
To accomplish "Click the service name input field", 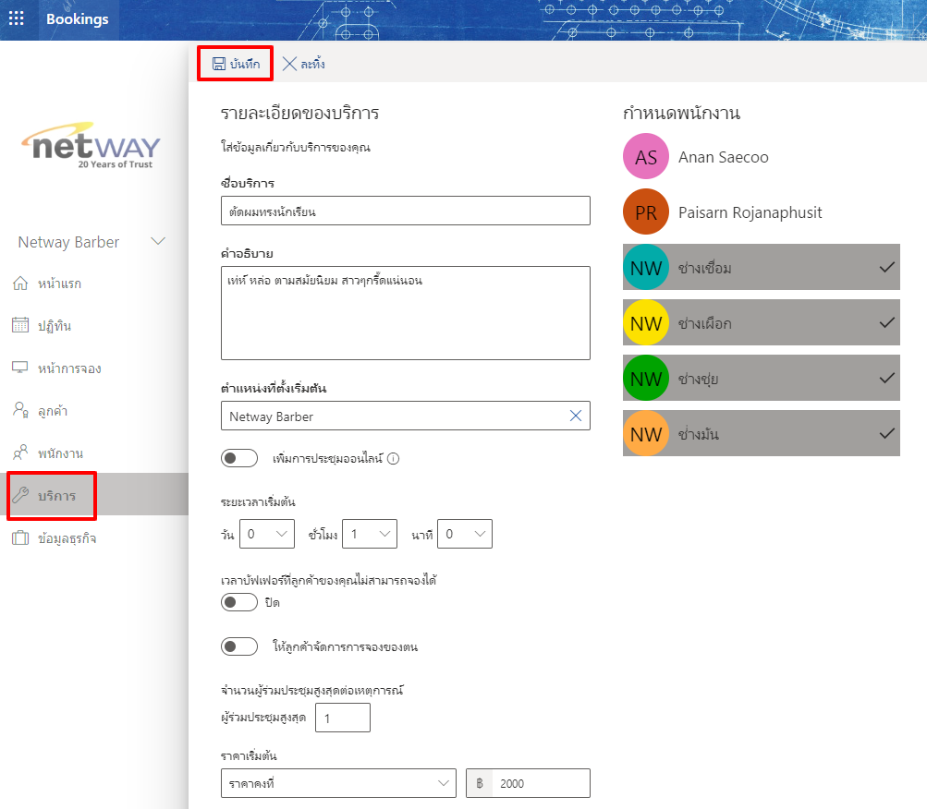I will pos(405,211).
